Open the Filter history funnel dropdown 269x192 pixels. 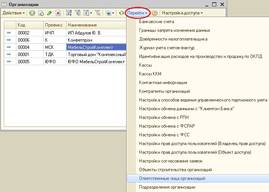tap(88, 13)
